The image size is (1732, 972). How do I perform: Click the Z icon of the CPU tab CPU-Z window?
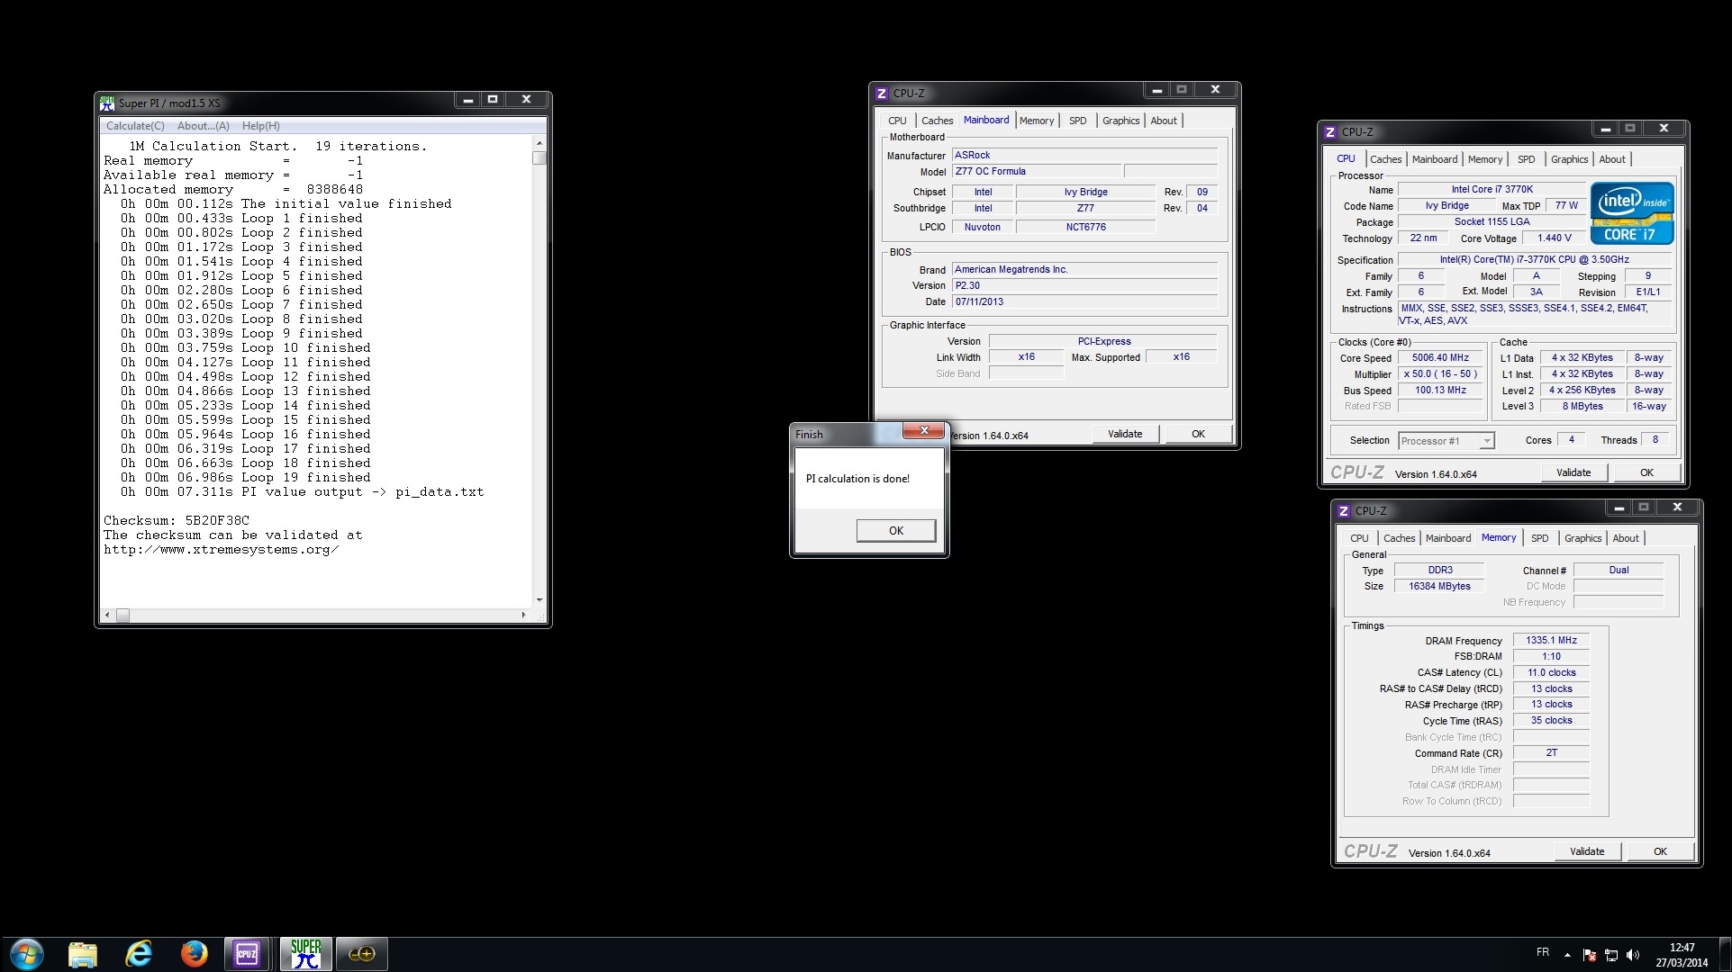[1330, 132]
